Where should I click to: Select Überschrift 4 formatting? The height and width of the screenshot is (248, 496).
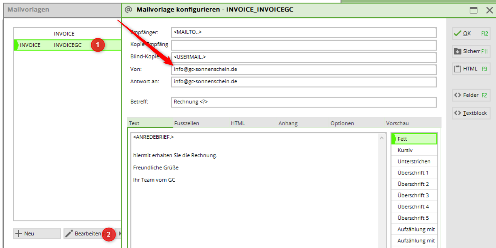(x=414, y=207)
